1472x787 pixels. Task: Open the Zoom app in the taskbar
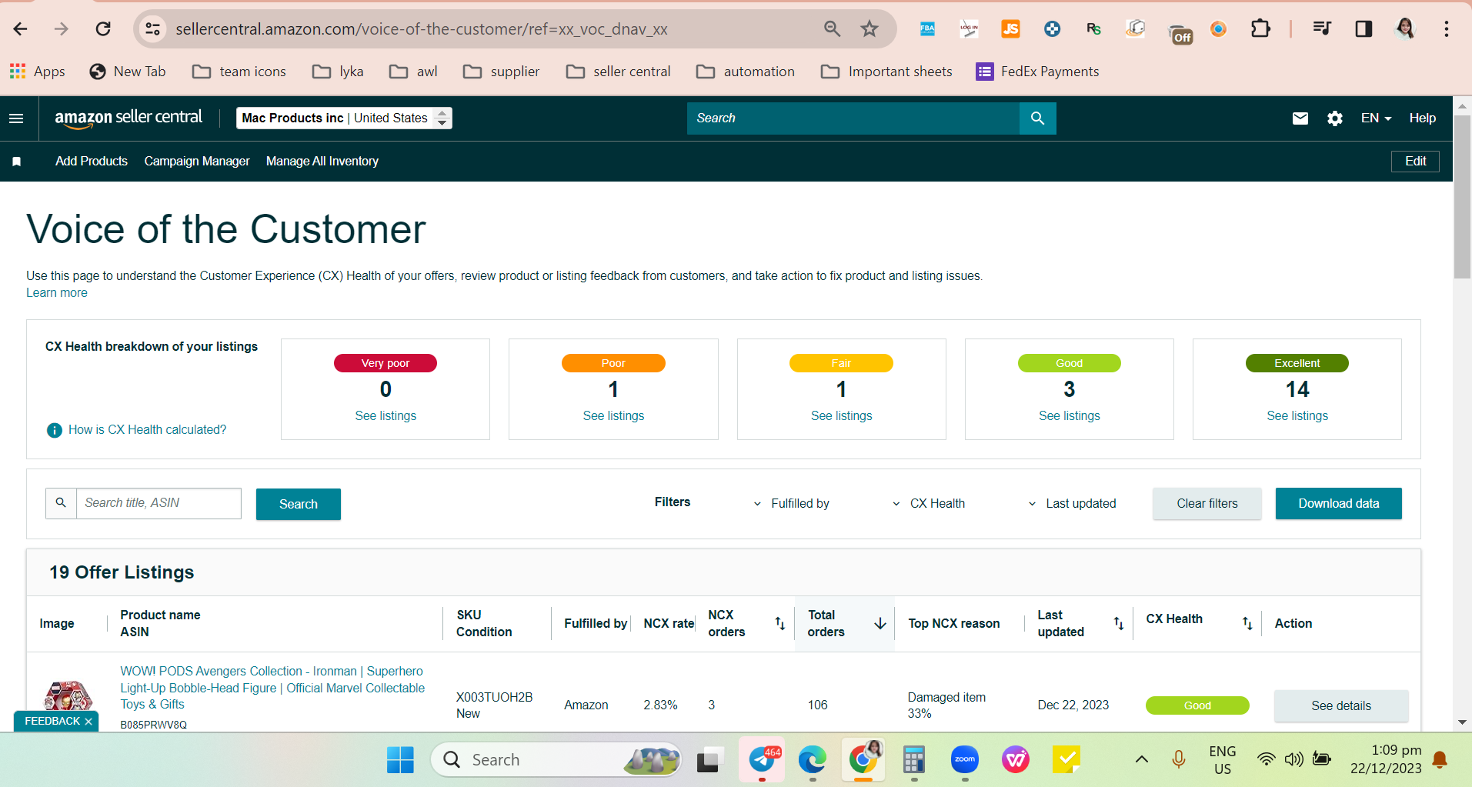(964, 760)
